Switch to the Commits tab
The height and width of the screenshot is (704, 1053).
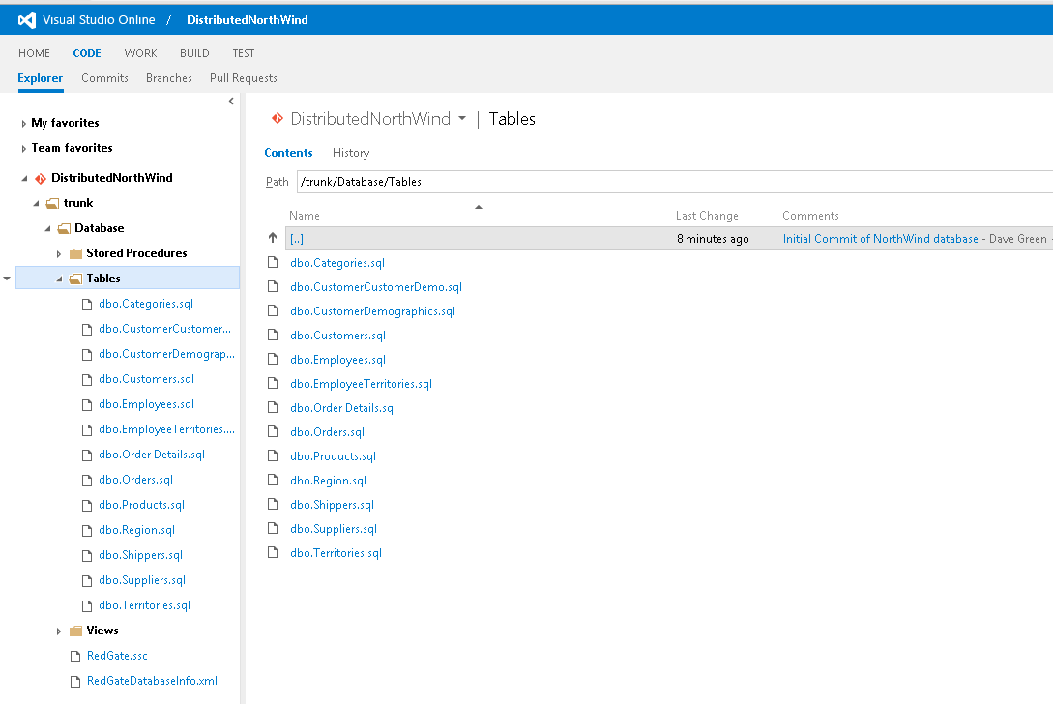(x=104, y=78)
